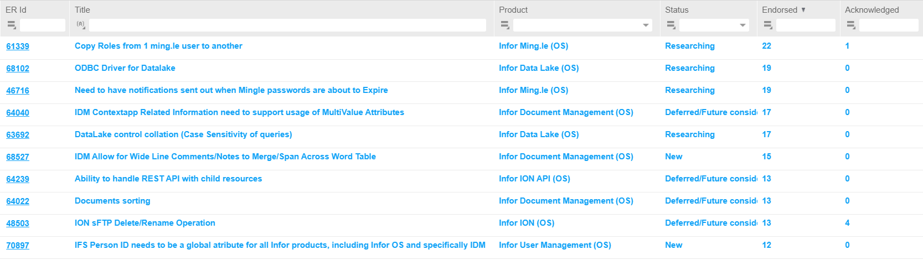Click product 'Infor Data Lake (OS)' in row 68102
Screen dimensions: 923x260
pyautogui.click(x=539, y=68)
